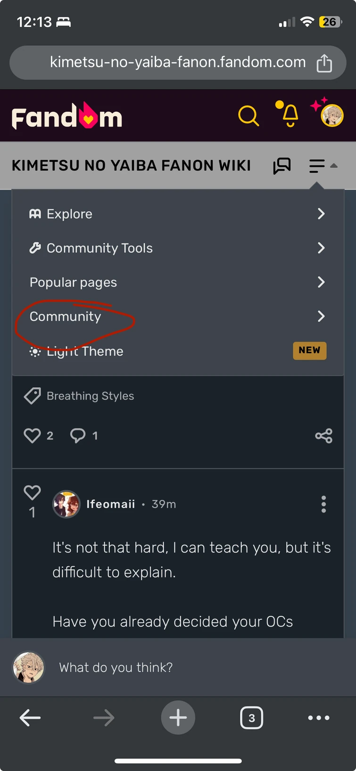Image resolution: width=356 pixels, height=771 pixels.
Task: Open the wiki discussions chat icon
Action: 282,166
